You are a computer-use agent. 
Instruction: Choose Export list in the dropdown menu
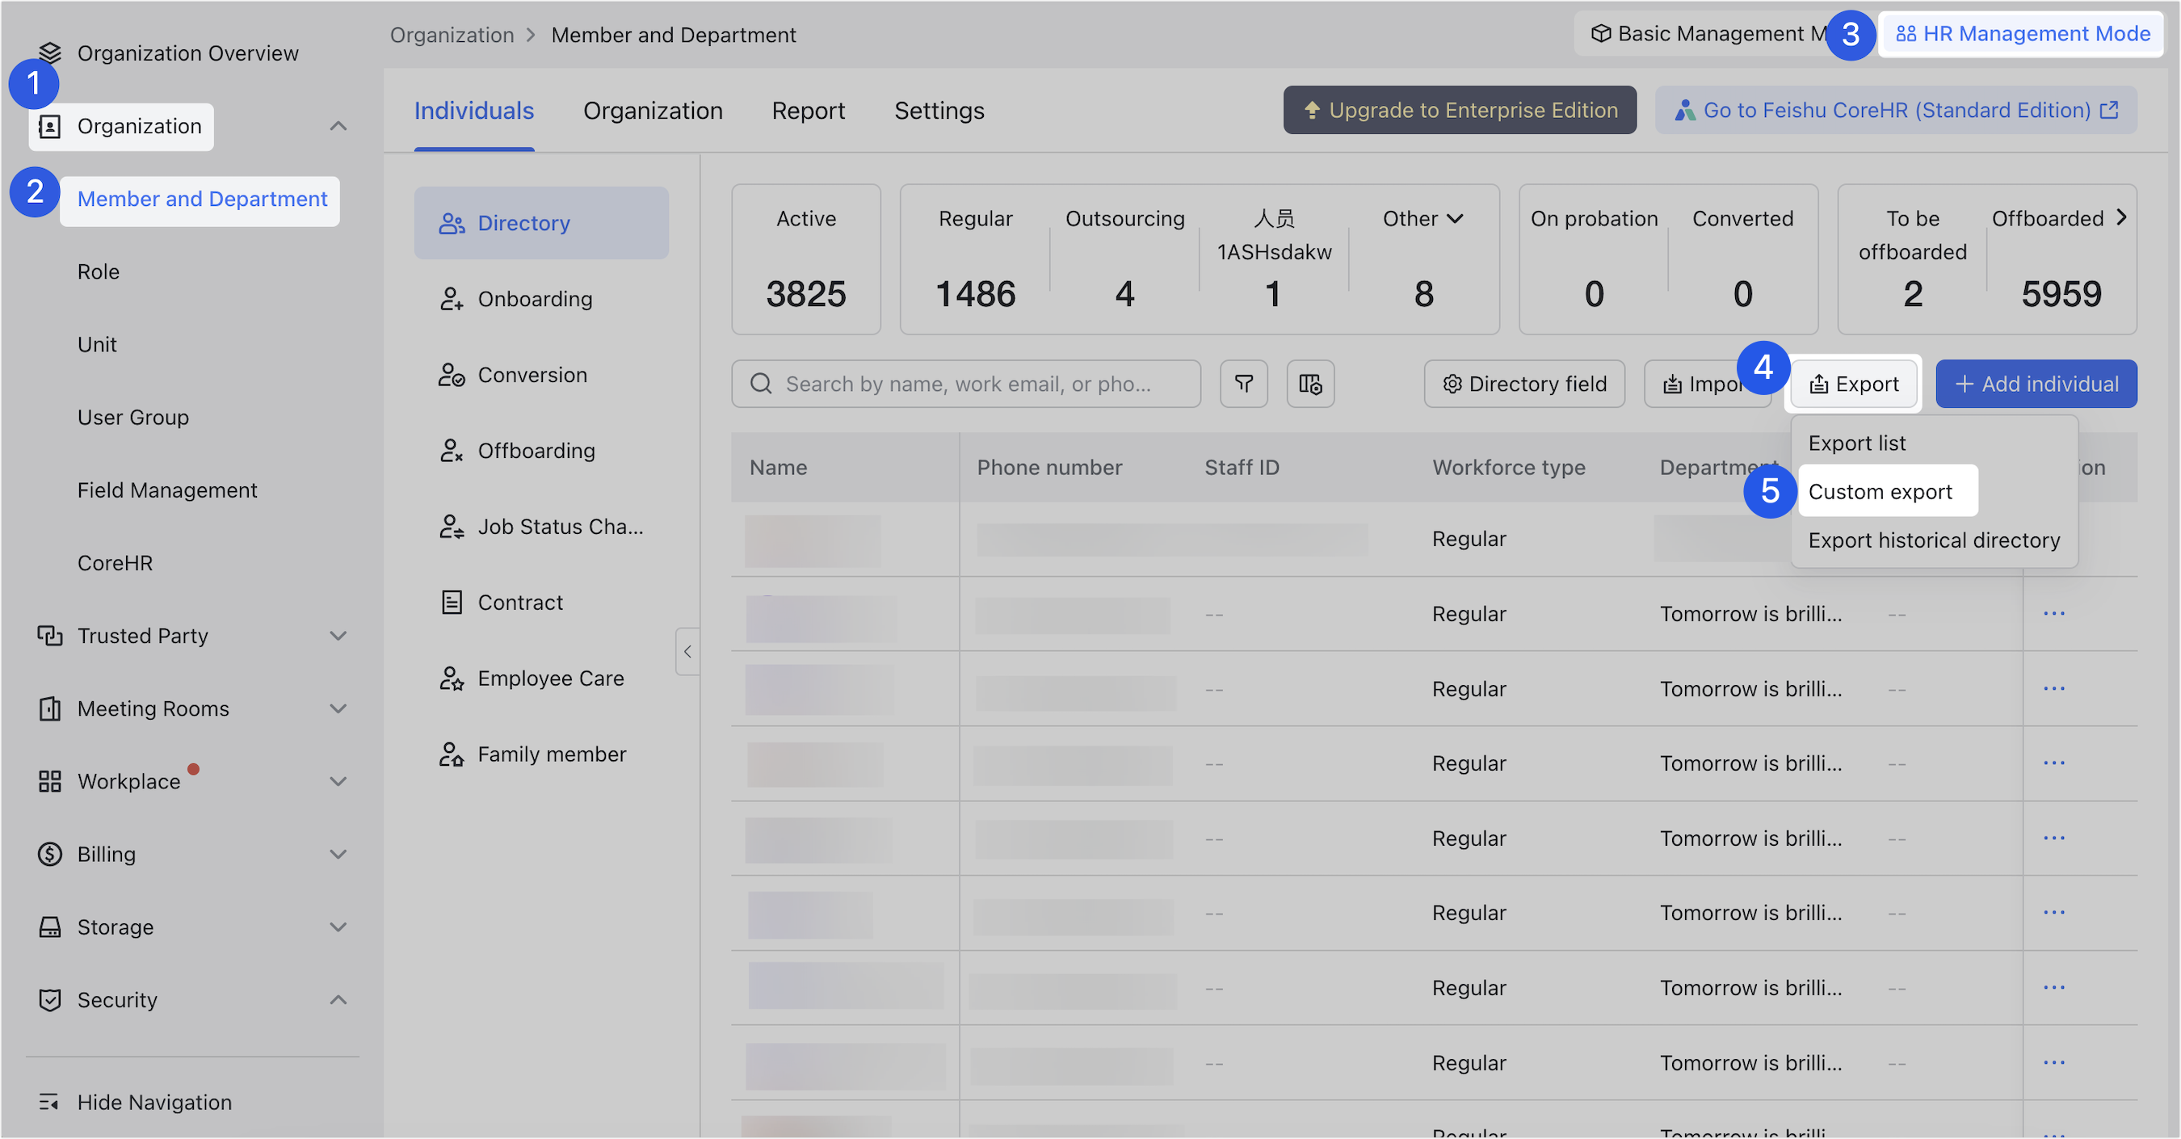1857,443
